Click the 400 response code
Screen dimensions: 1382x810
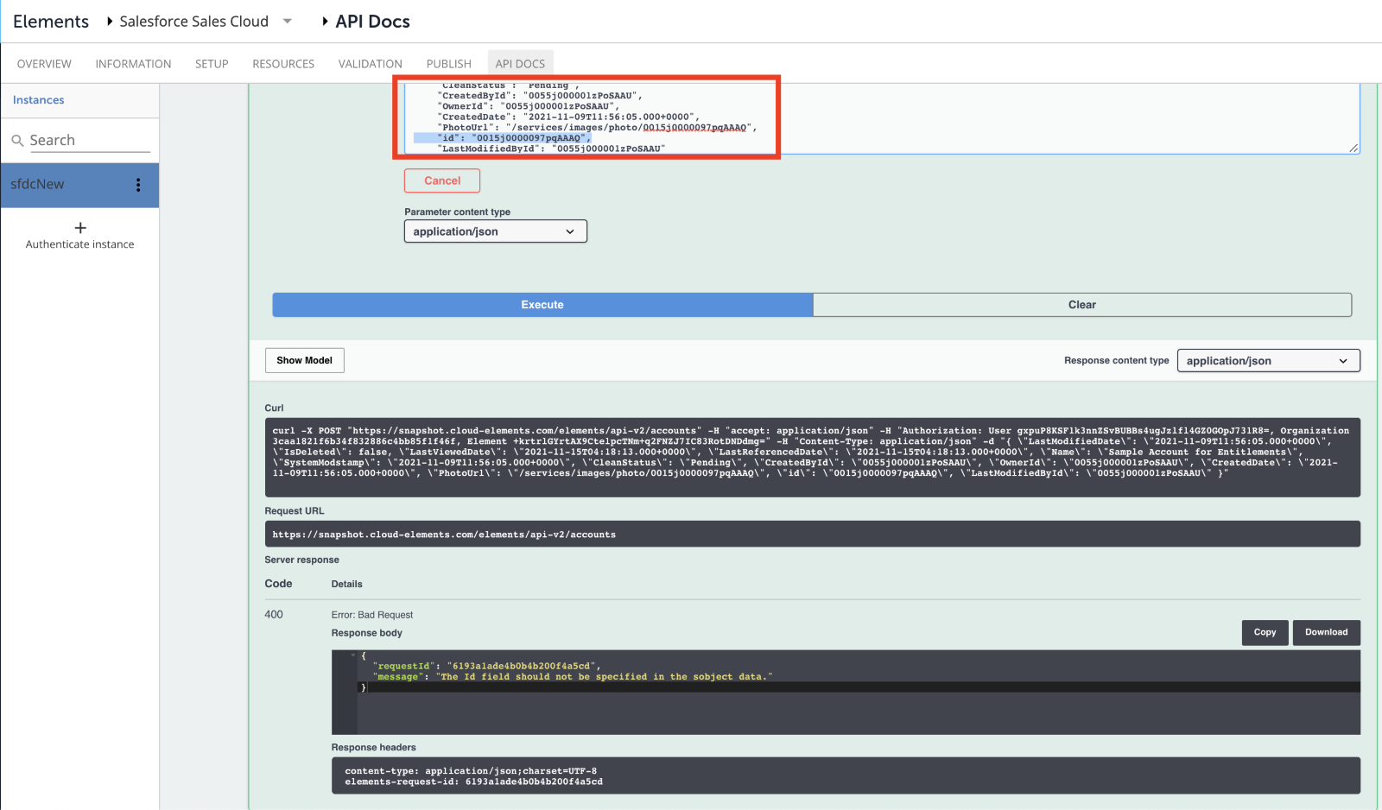click(274, 615)
